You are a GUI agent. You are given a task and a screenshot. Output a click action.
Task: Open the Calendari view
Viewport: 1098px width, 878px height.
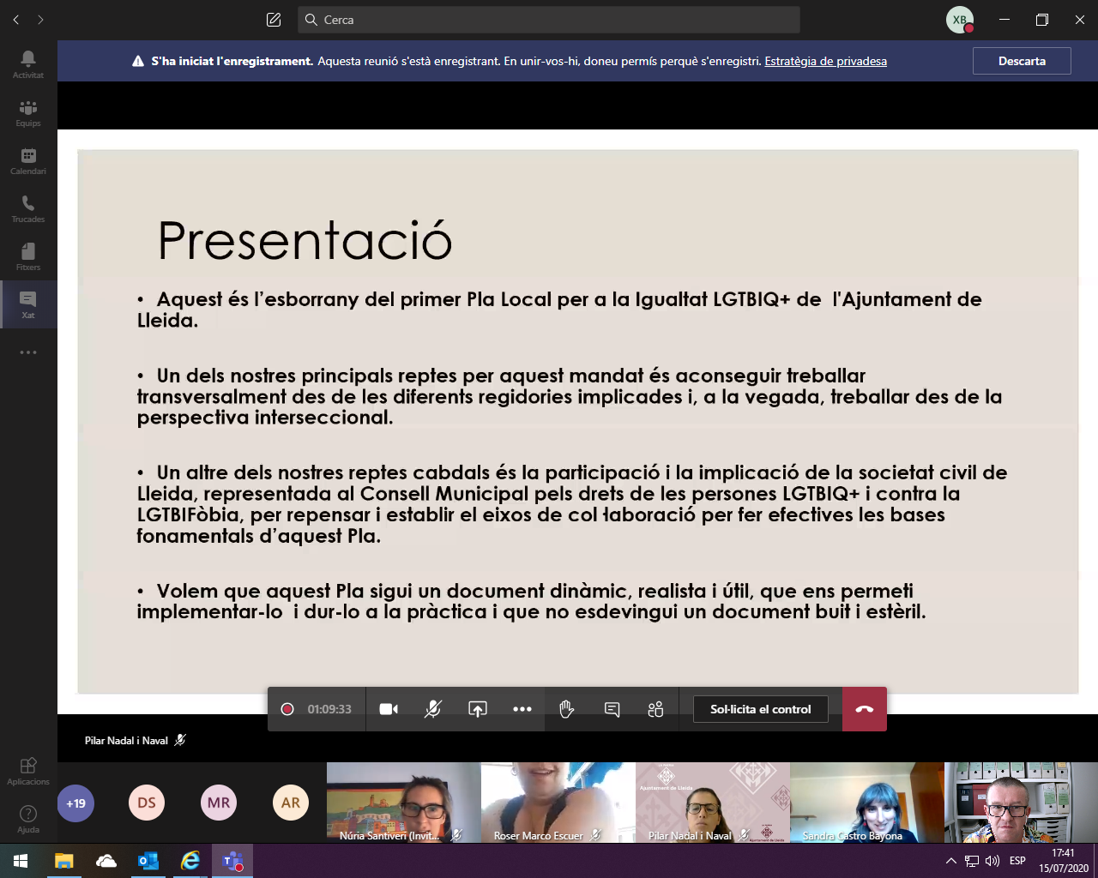coord(28,160)
